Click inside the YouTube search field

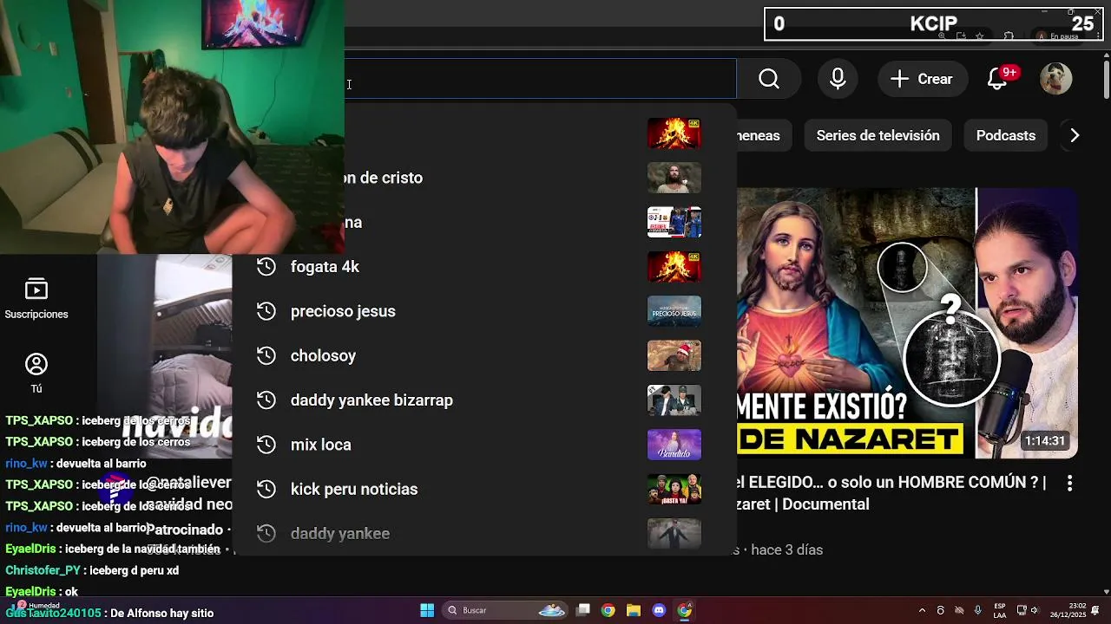[540, 79]
